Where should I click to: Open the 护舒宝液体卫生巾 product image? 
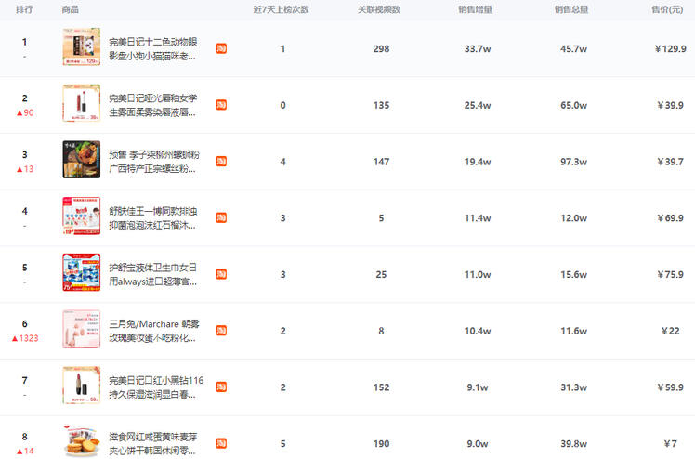81,273
